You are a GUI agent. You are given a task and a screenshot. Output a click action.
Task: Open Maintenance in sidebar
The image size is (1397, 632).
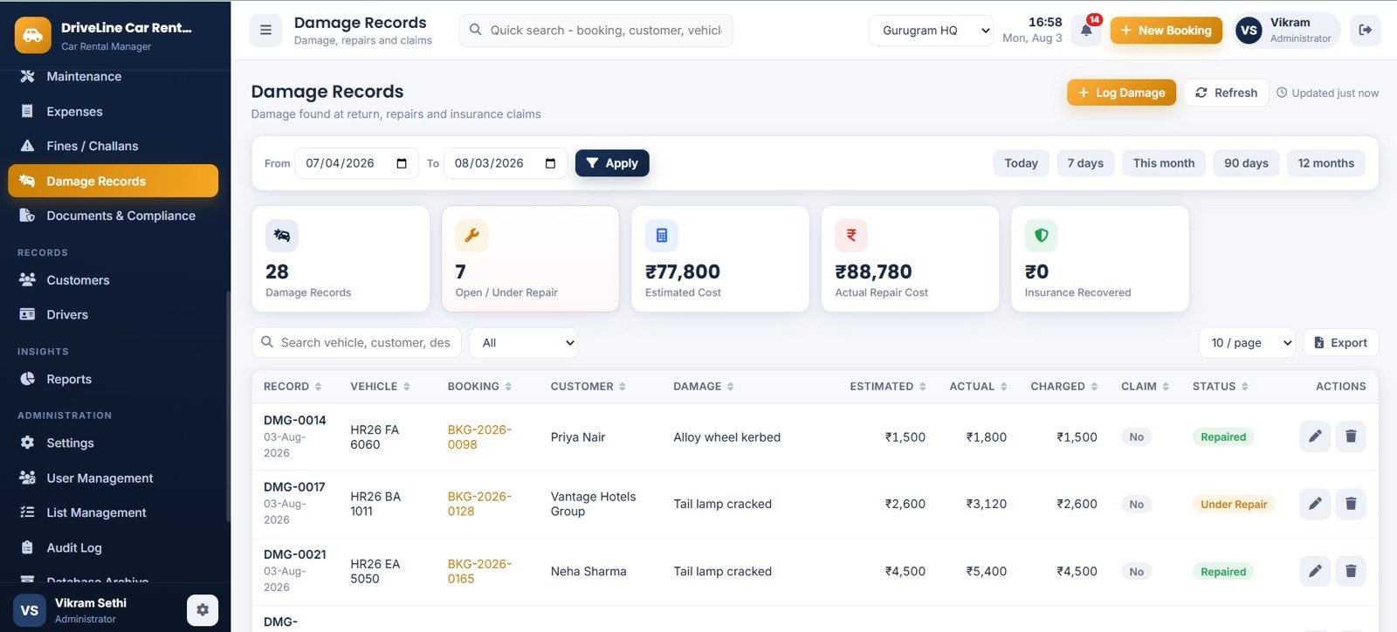tap(114, 77)
